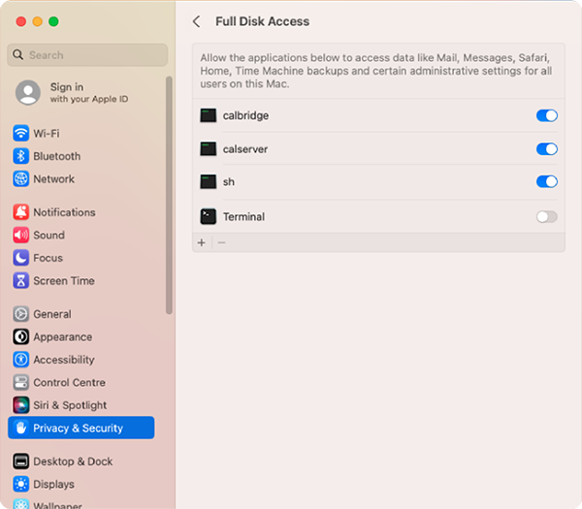Open Siri & Spotlight icon
Viewport: 582px width, 509px height.
tap(21, 405)
